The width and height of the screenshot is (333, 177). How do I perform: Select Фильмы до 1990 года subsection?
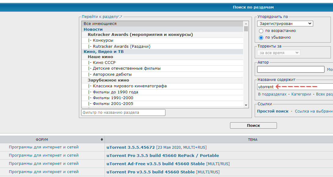click(x=162, y=92)
